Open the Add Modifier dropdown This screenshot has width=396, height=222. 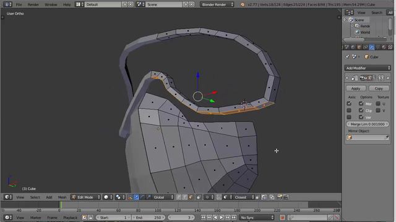(x=368, y=68)
